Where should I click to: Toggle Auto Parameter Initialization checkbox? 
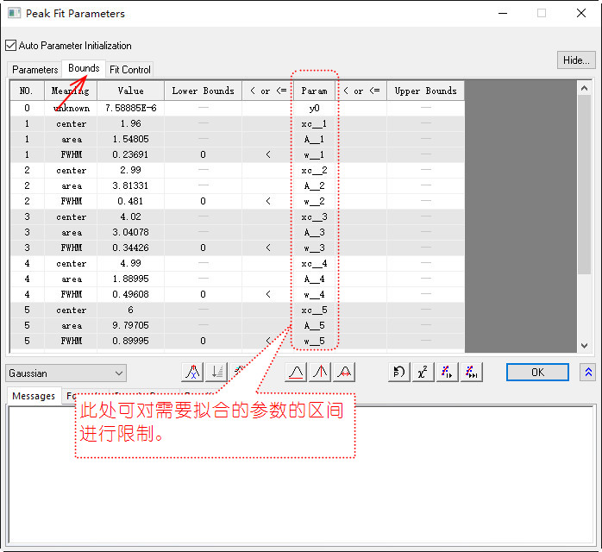11,46
